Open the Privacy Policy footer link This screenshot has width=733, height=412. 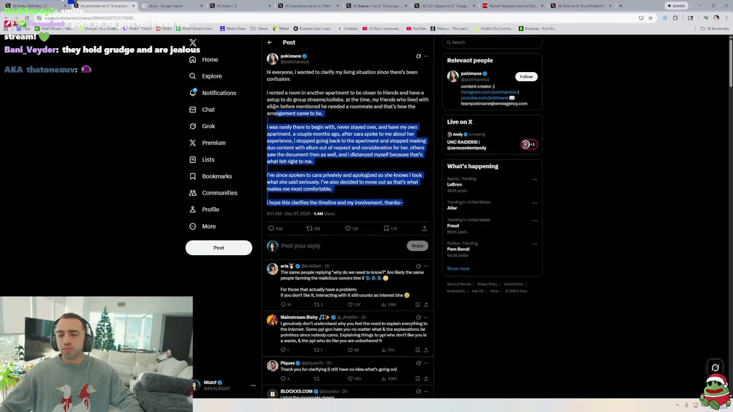(x=487, y=284)
